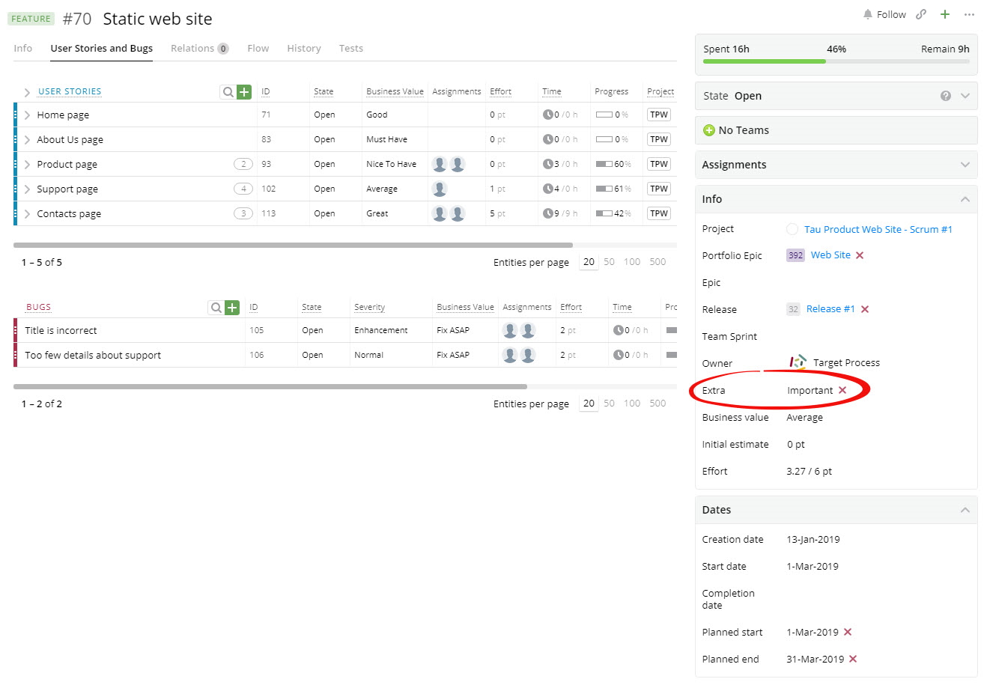Add a new user story with plus button
Image resolution: width=984 pixels, height=685 pixels.
[x=244, y=92]
